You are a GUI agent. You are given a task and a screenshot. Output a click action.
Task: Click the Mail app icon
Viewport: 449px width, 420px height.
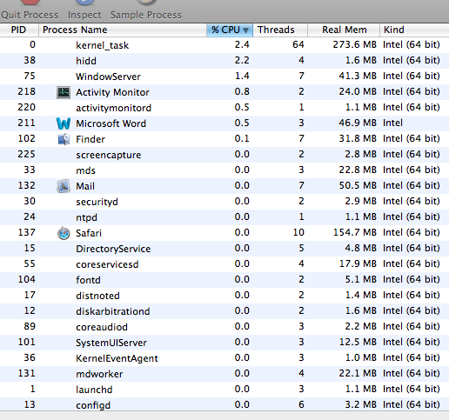pyautogui.click(x=64, y=186)
